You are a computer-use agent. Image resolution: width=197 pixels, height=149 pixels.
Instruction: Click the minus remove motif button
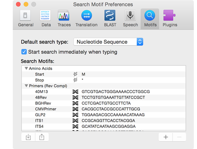tap(179, 137)
